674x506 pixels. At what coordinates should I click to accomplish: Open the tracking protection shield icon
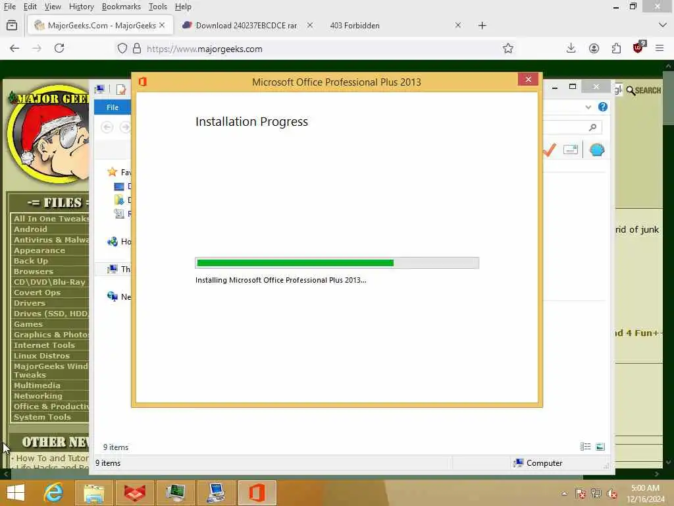[x=122, y=49]
